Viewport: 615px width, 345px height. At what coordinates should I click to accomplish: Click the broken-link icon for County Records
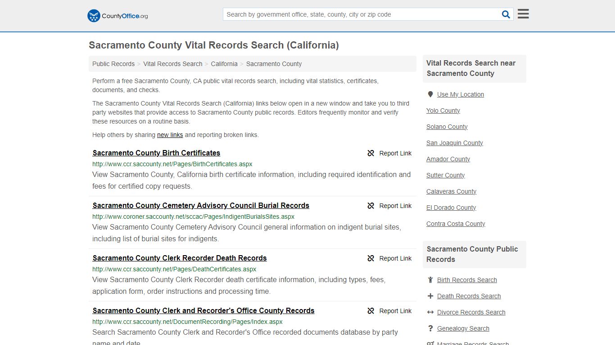pyautogui.click(x=371, y=311)
